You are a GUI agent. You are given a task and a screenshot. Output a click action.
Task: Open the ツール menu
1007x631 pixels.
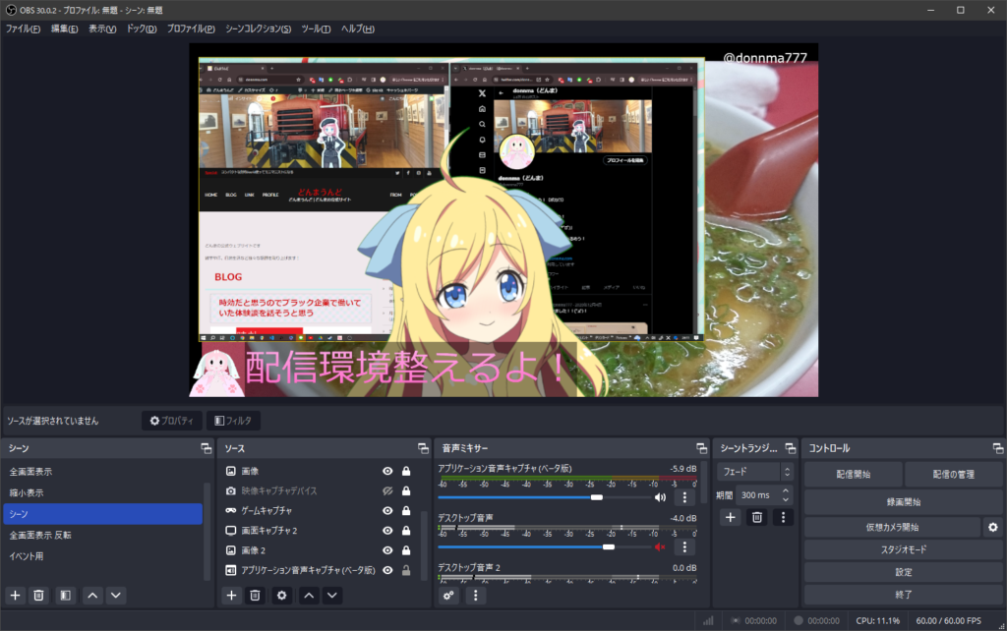316,29
